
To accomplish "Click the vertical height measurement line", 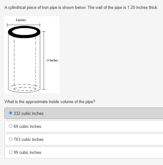I will [44, 60].
